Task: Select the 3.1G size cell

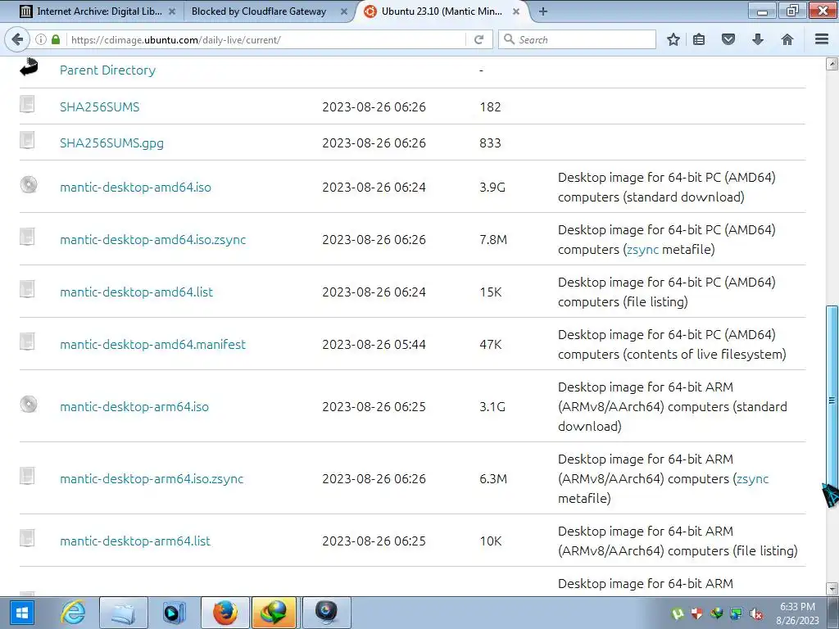Action: pyautogui.click(x=492, y=406)
